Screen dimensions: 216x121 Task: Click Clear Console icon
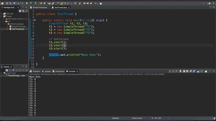pos(181,71)
